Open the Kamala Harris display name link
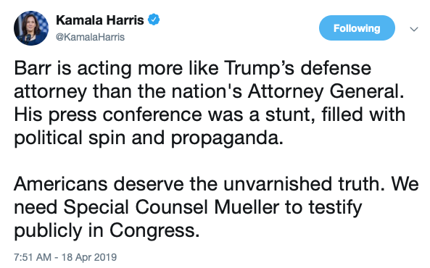 tap(100, 20)
